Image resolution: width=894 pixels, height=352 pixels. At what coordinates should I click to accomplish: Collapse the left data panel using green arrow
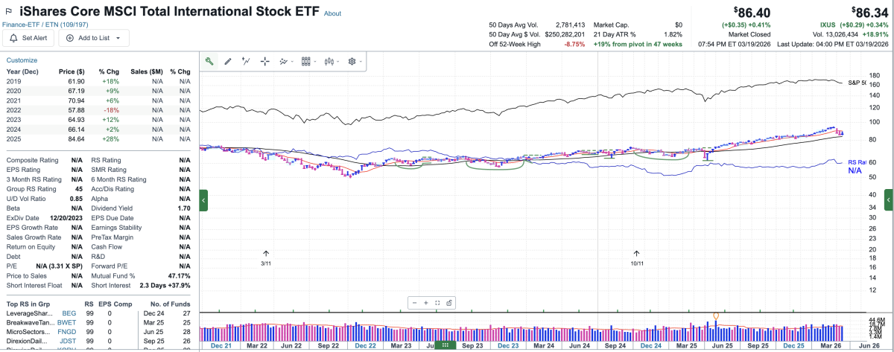click(x=204, y=199)
